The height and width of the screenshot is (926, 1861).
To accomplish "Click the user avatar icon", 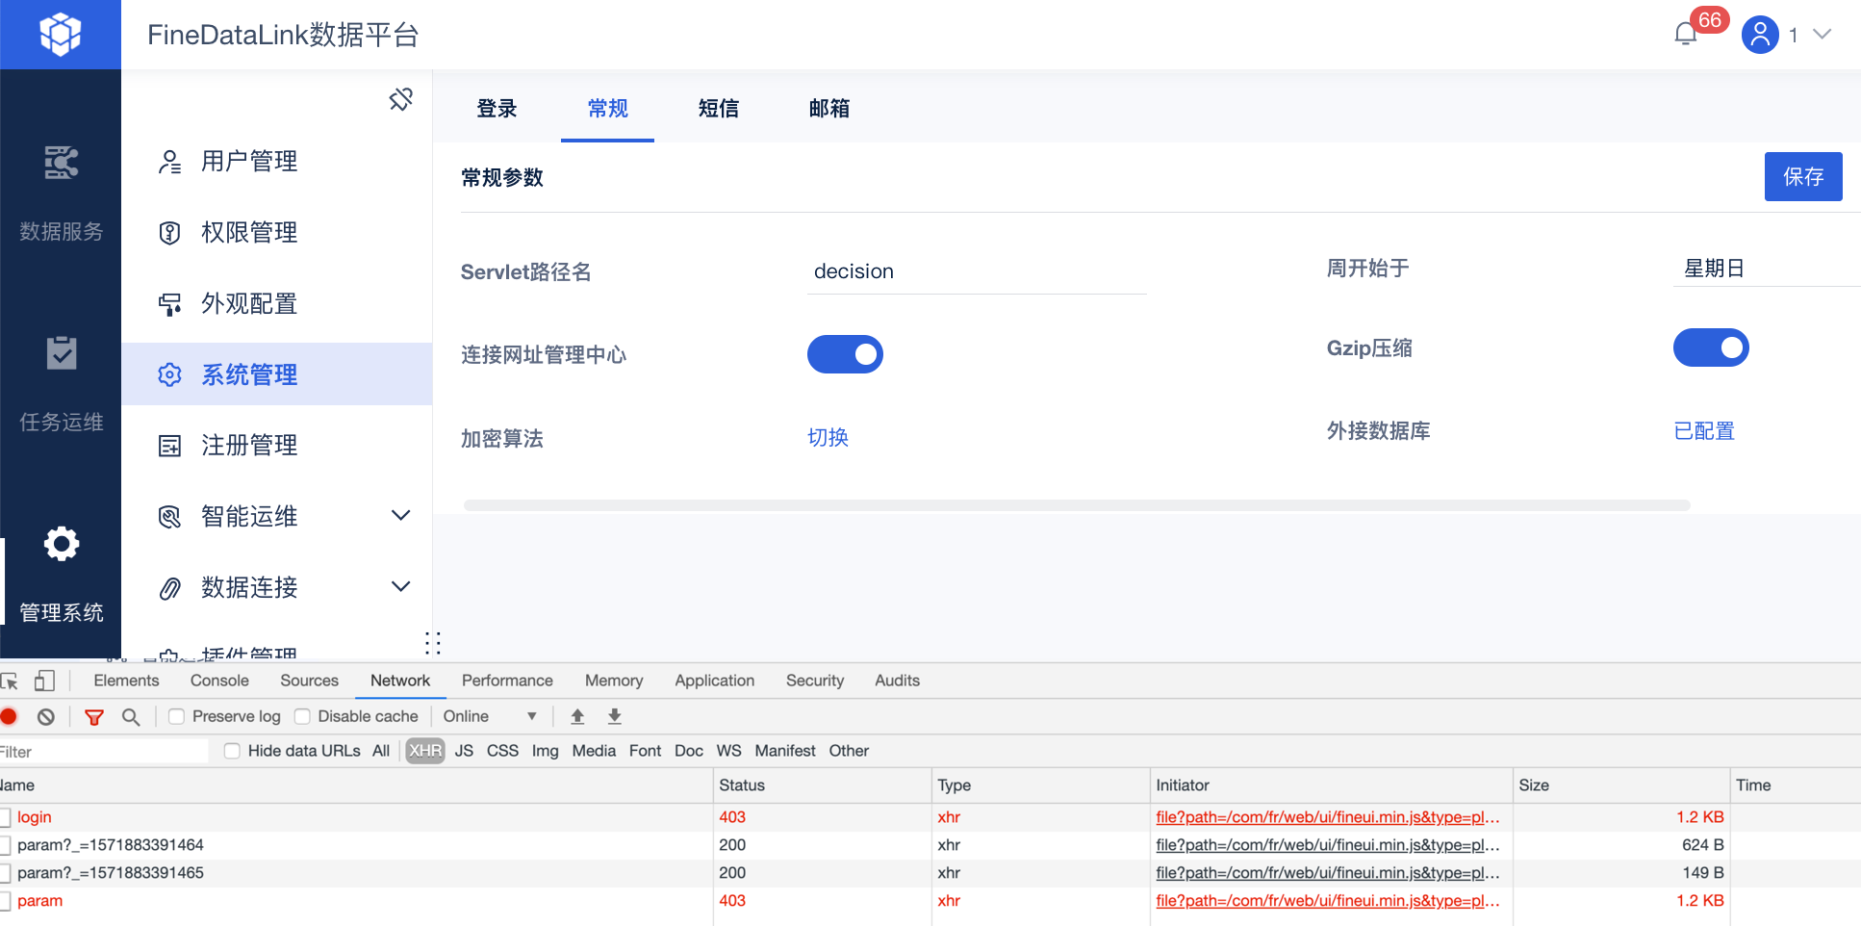I will pos(1760,35).
